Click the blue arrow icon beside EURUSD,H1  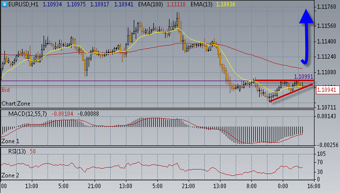4,4
